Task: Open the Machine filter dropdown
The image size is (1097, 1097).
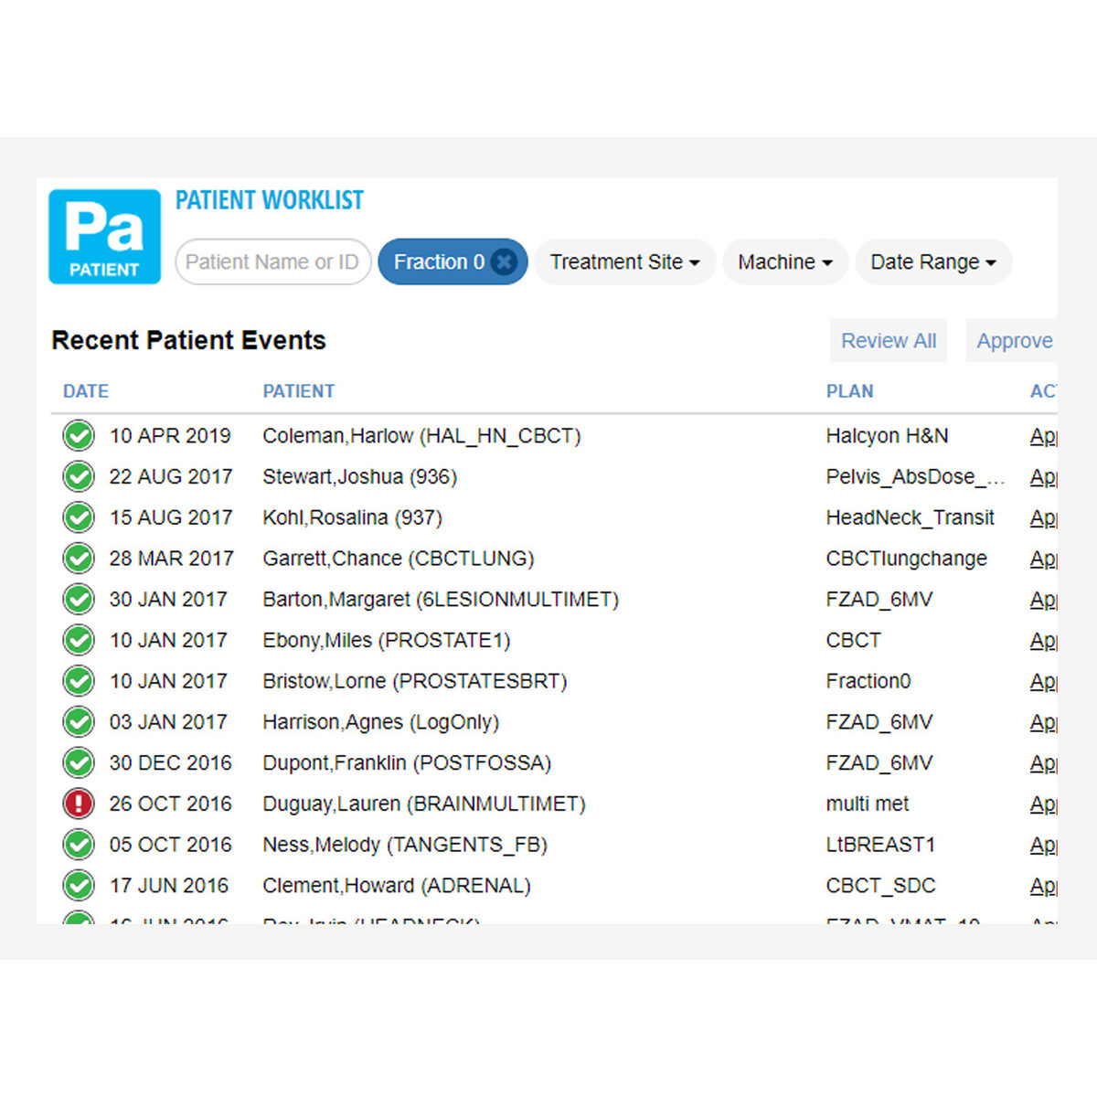Action: [x=785, y=262]
